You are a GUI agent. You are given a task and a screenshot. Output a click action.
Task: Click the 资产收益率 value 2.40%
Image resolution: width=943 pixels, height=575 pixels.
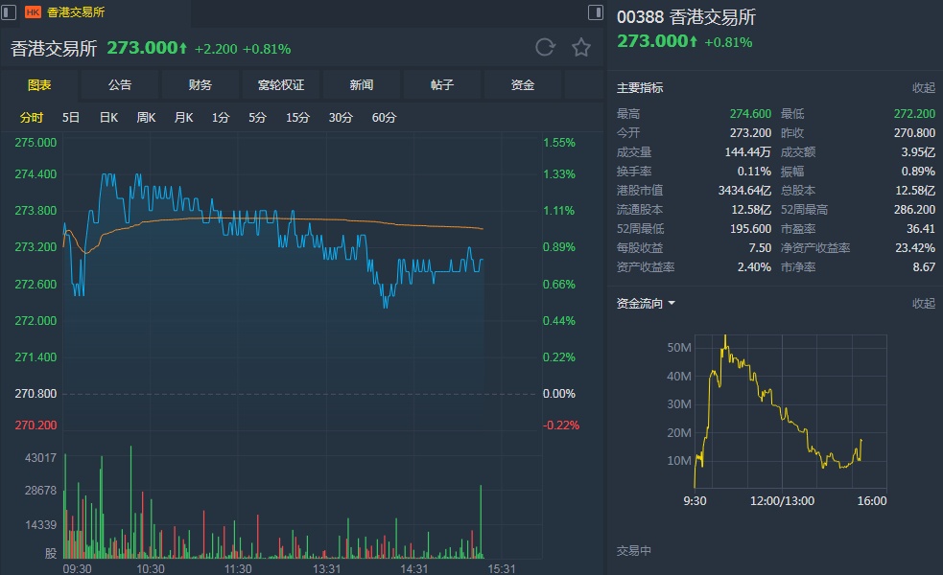pos(754,266)
